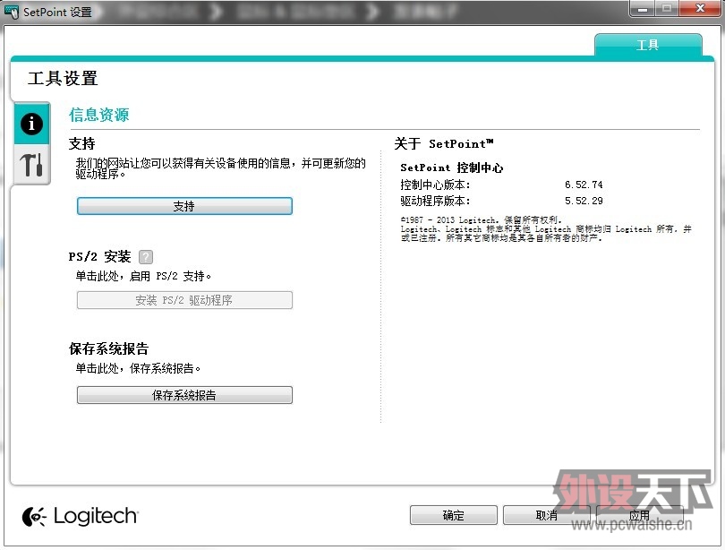Click the SetPoint title bar app icon
The image size is (725, 550).
click(x=12, y=12)
